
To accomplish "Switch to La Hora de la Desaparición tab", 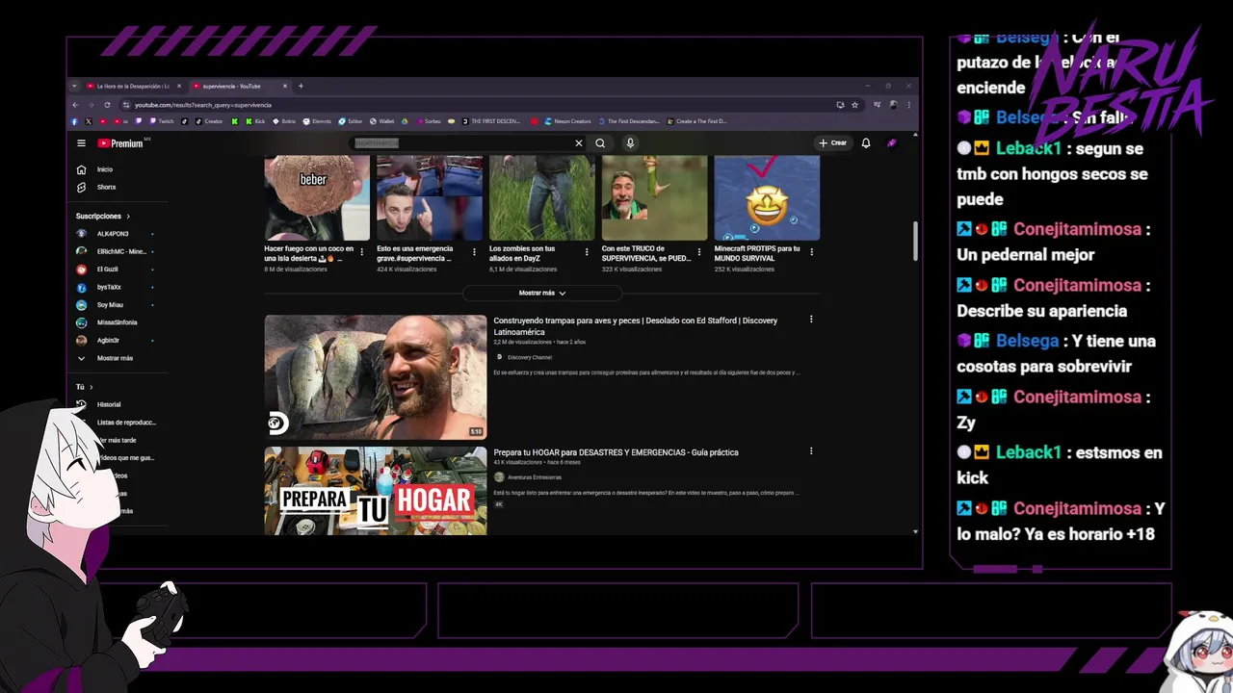I will coord(132,86).
